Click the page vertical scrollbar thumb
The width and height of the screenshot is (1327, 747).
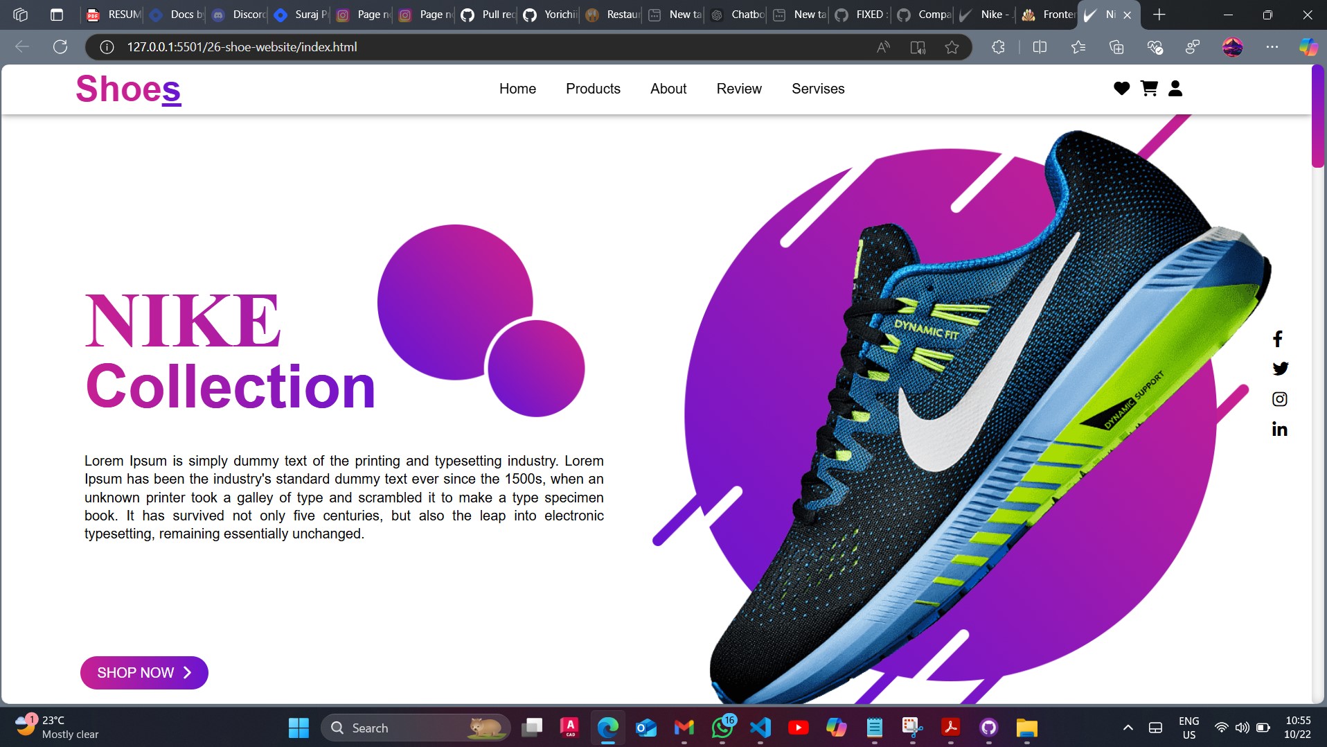1317,116
